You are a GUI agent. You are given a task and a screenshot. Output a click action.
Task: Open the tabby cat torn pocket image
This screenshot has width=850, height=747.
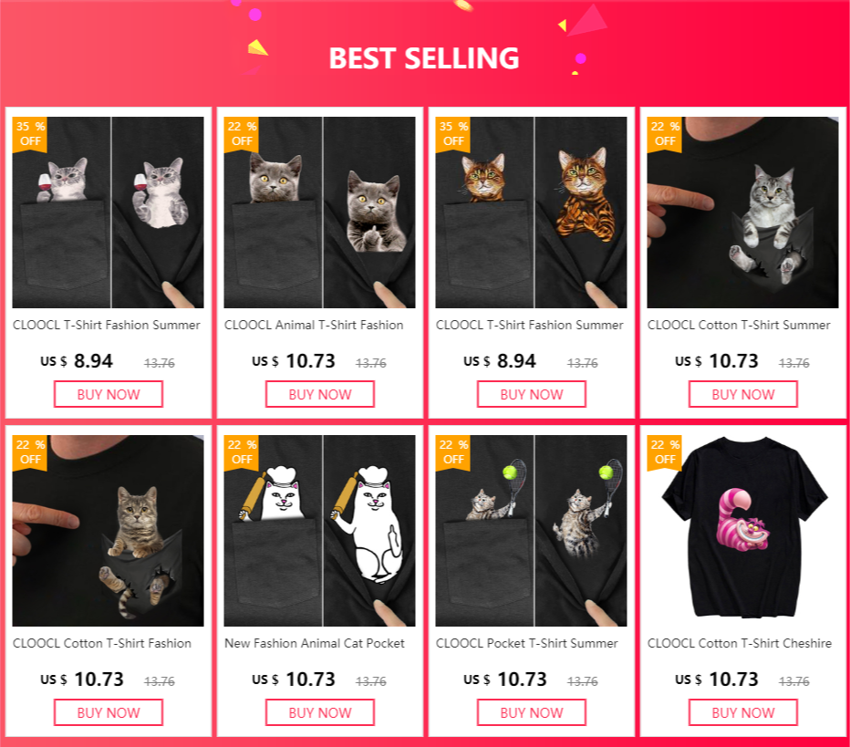point(108,531)
